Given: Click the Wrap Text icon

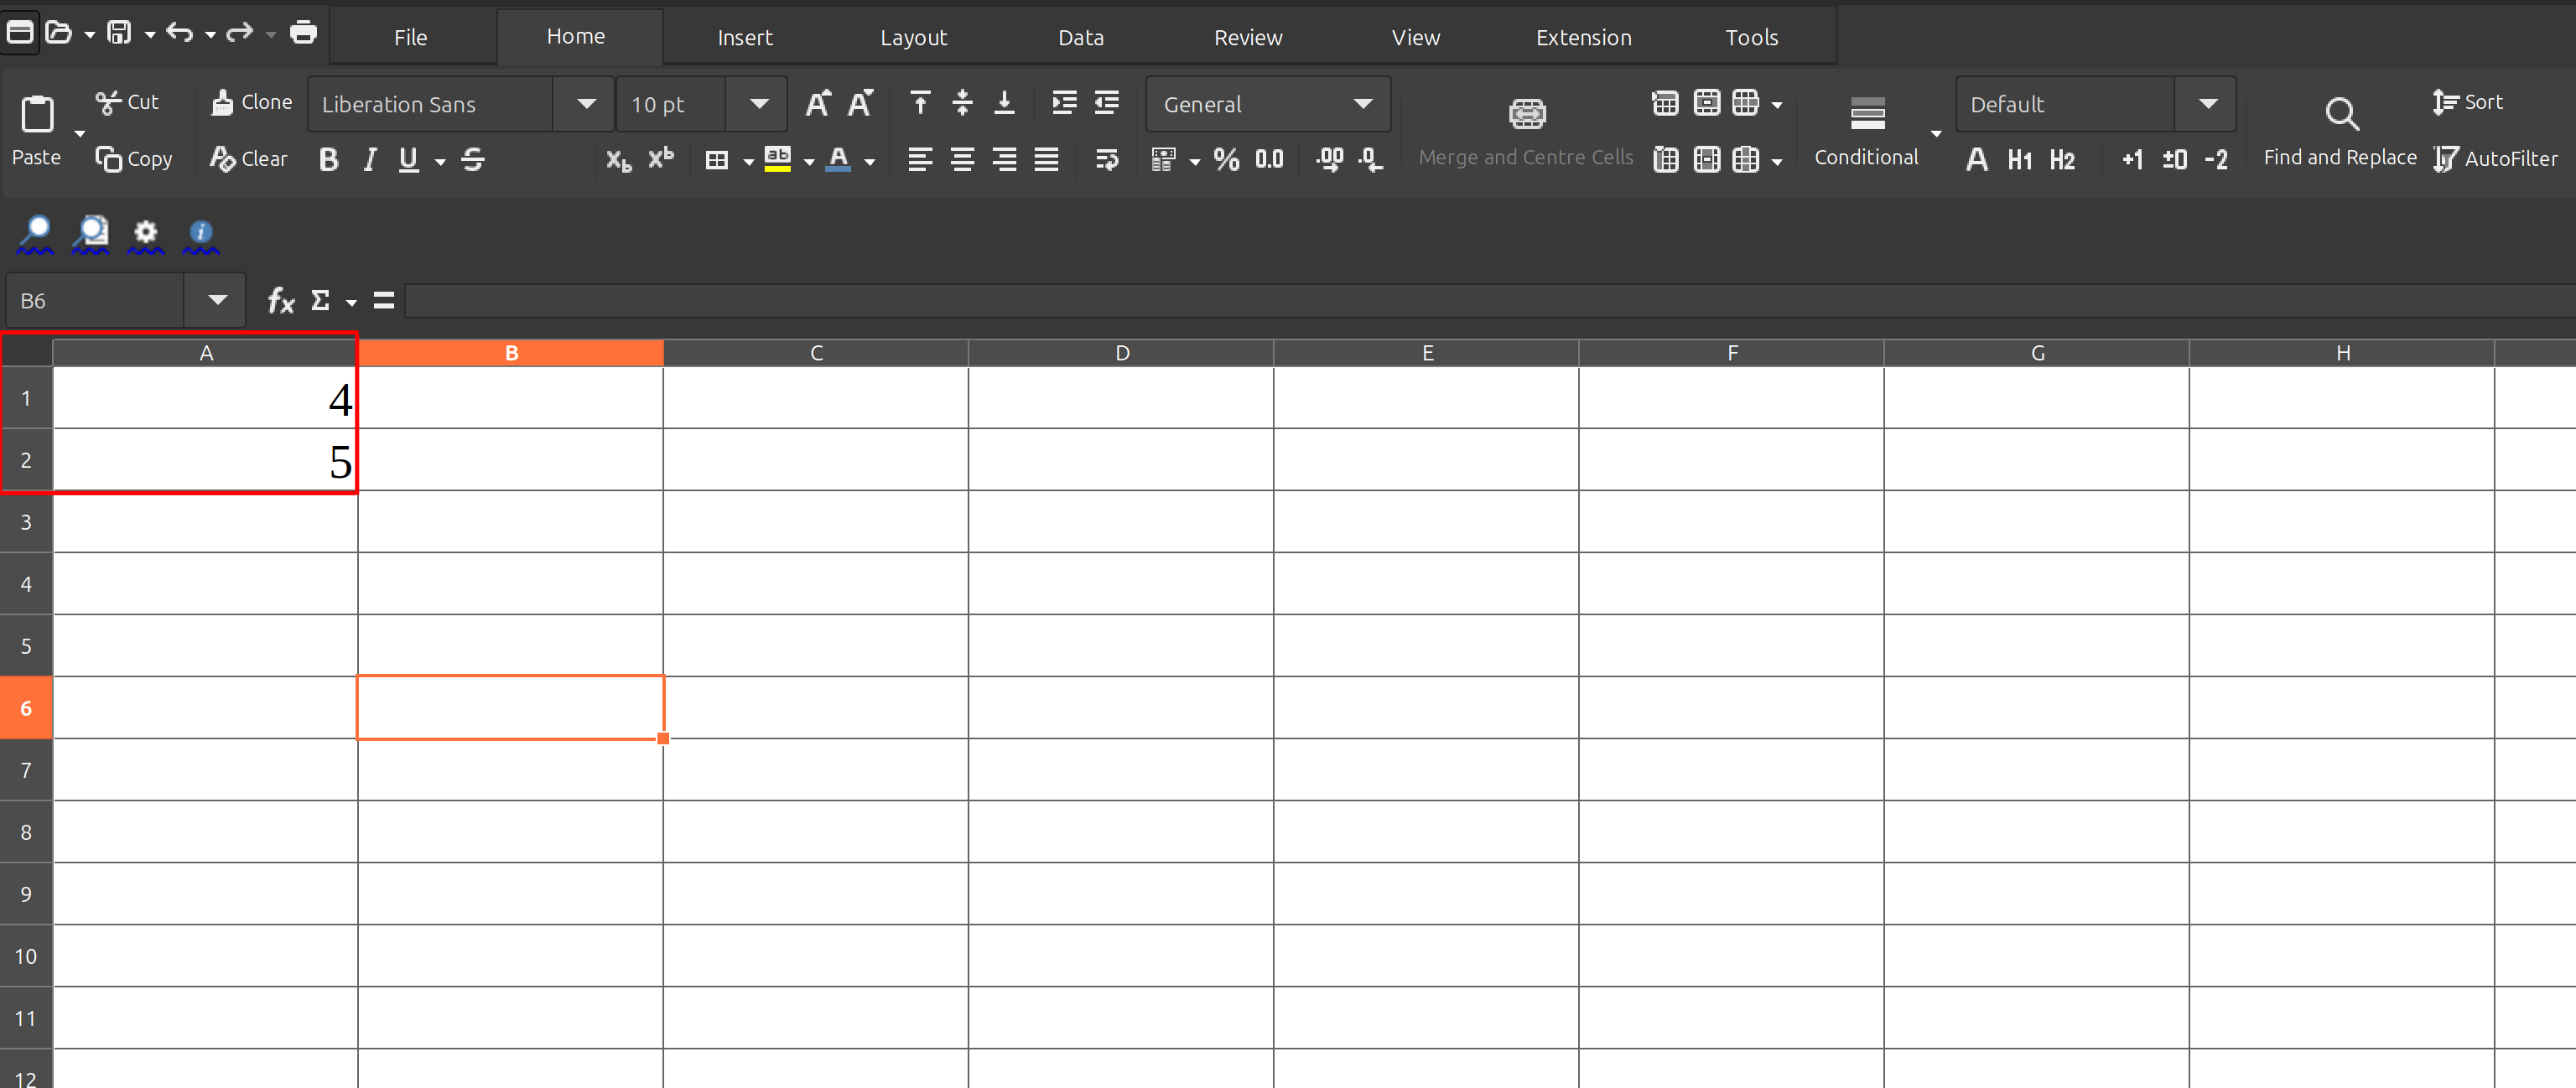Looking at the screenshot, I should click(x=1106, y=159).
